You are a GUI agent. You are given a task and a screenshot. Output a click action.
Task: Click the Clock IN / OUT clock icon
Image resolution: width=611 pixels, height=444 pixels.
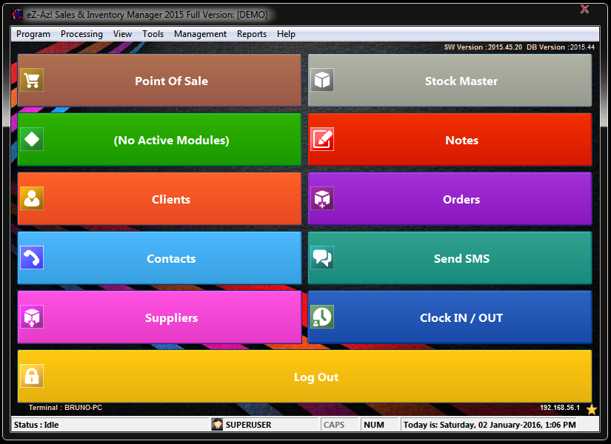coord(323,317)
